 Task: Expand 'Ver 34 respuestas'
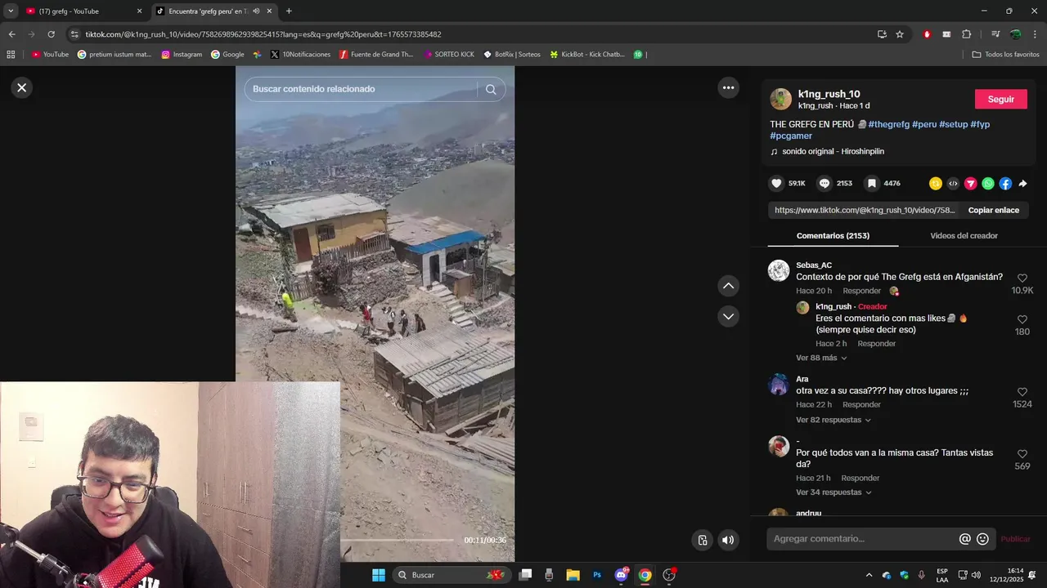[834, 492]
